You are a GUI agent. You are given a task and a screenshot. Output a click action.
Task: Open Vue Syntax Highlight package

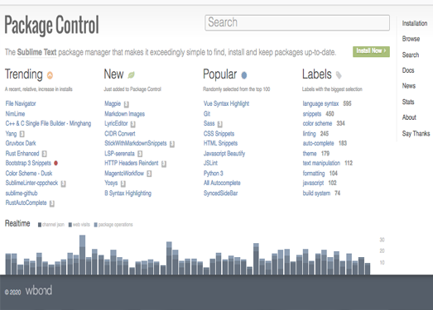click(x=227, y=103)
